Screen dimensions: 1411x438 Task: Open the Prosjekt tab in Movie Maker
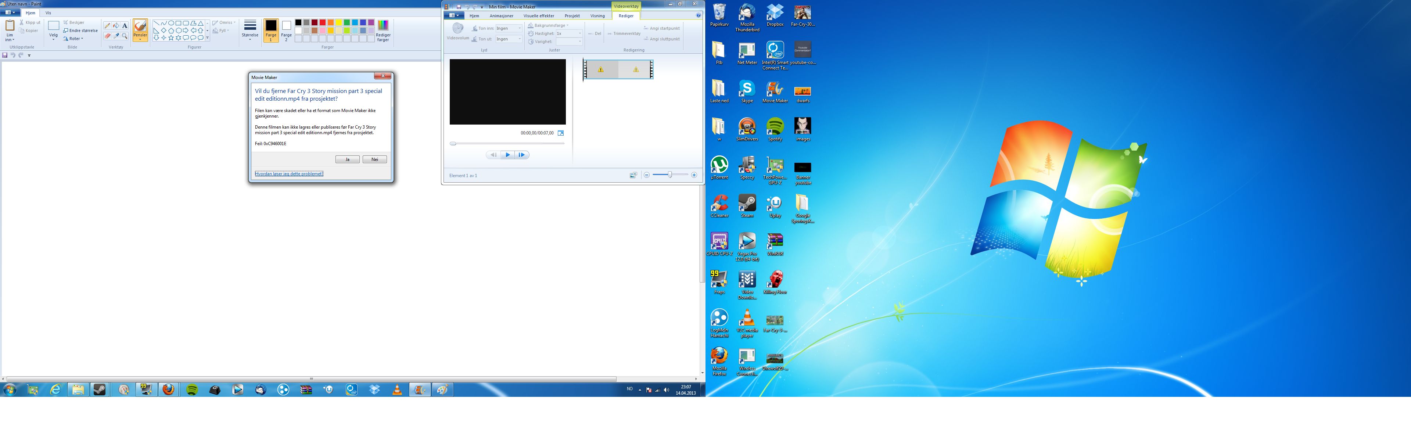point(572,16)
